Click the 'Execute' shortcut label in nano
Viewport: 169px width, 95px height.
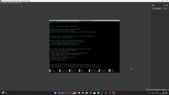93,70
